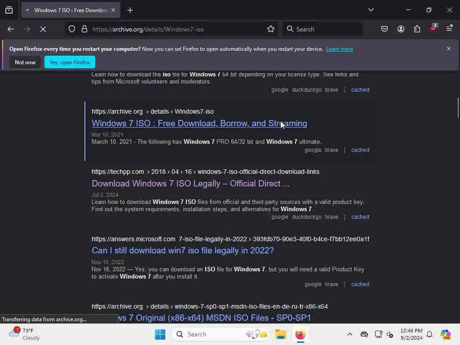Open the uBlock Origin extension icon
460x345 pixels.
[x=433, y=28]
